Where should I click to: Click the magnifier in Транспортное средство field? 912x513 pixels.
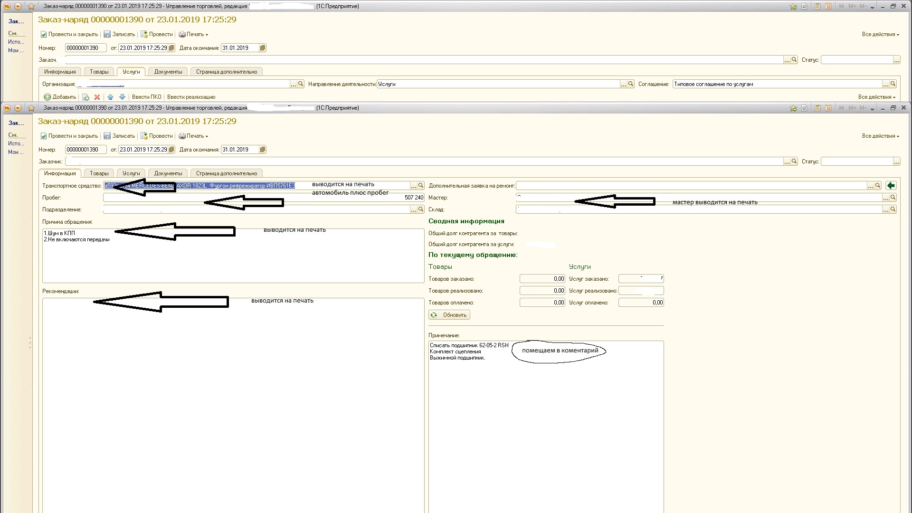[x=421, y=186]
